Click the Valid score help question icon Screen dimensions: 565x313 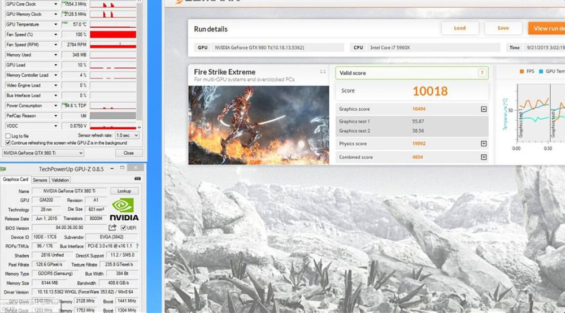pyautogui.click(x=482, y=73)
